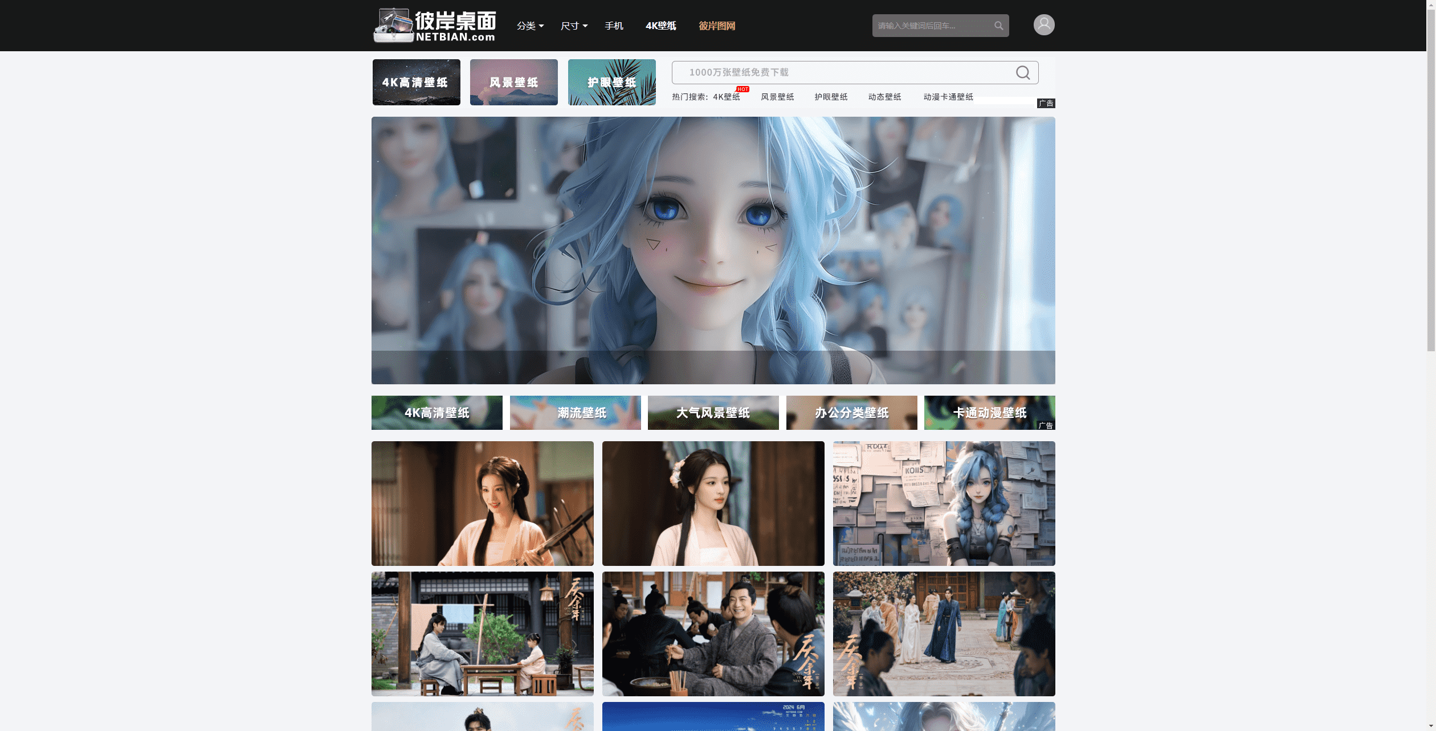Click the 广告 tag near search bar
Screen dimensions: 1436x731
[x=1046, y=103]
